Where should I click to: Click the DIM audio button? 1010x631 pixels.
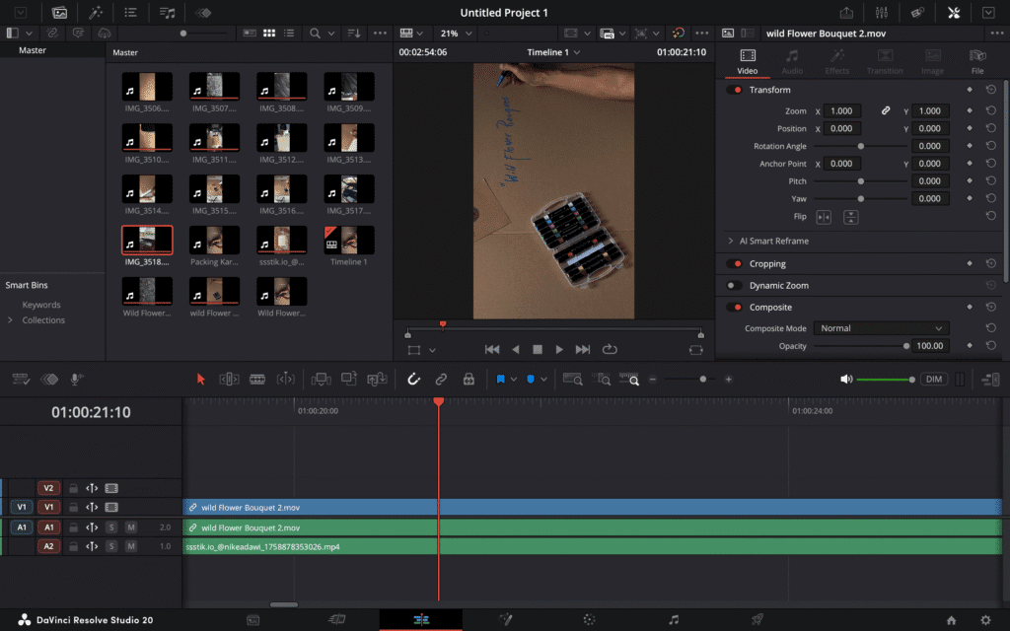[933, 380]
